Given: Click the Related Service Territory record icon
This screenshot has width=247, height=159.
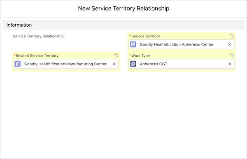Looking at the screenshot, I should 17,64.
